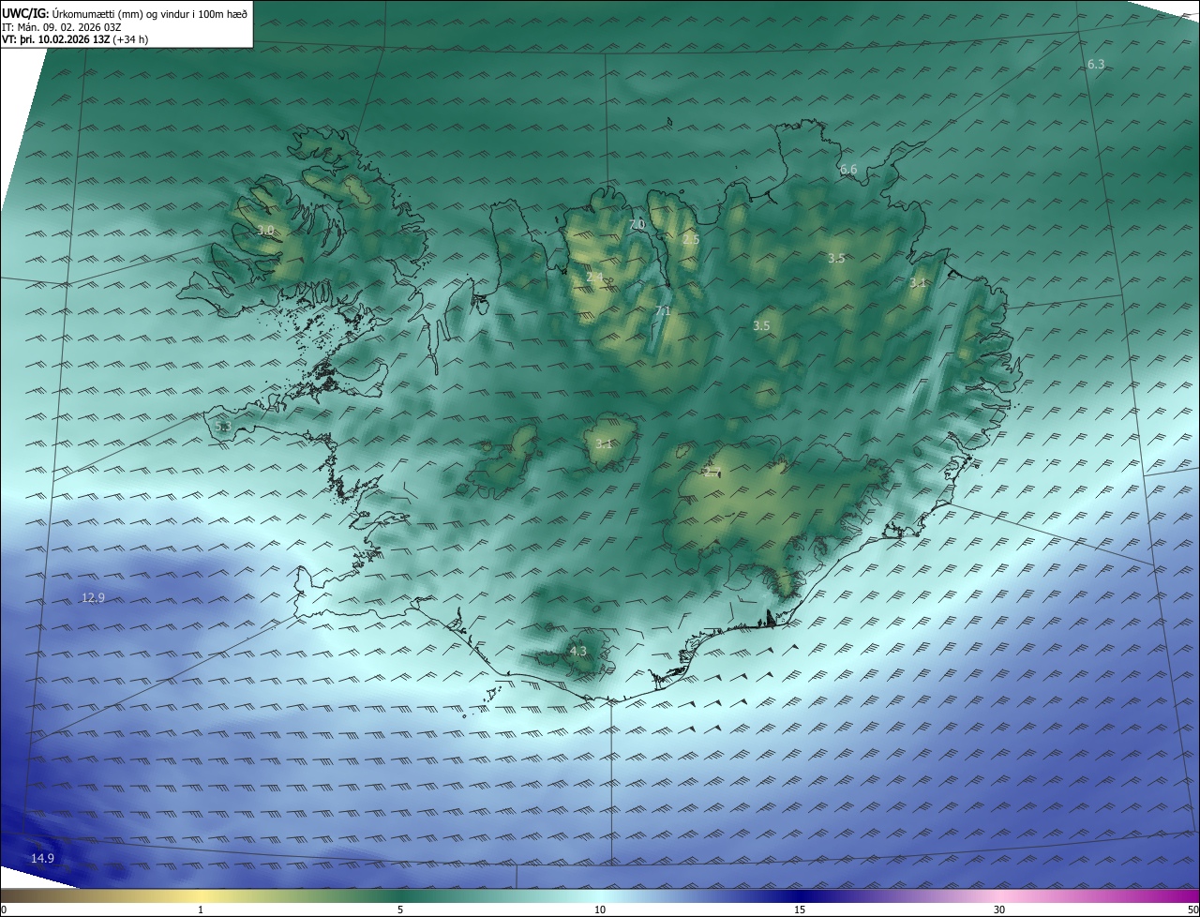Click the 50 tick on color scale
This screenshot has height=917, width=1200.
(x=1192, y=909)
